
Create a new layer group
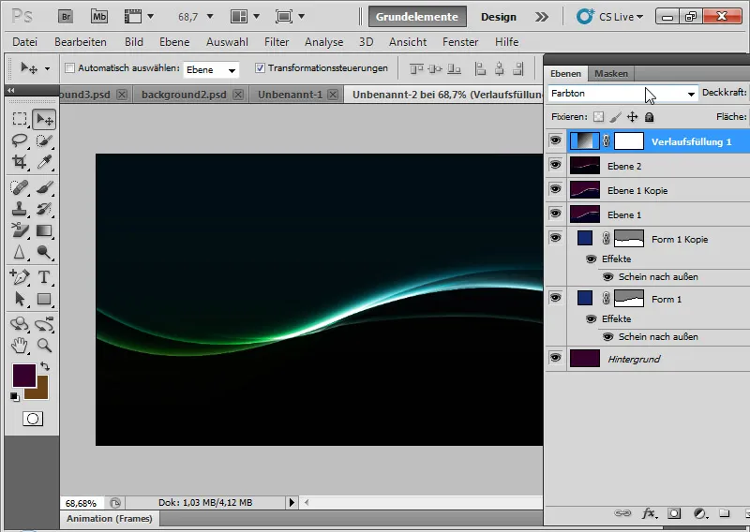pyautogui.click(x=725, y=513)
